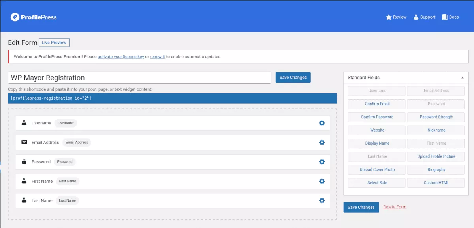
Task: Click the envelope icon in Email Address row
Action: tap(24, 142)
